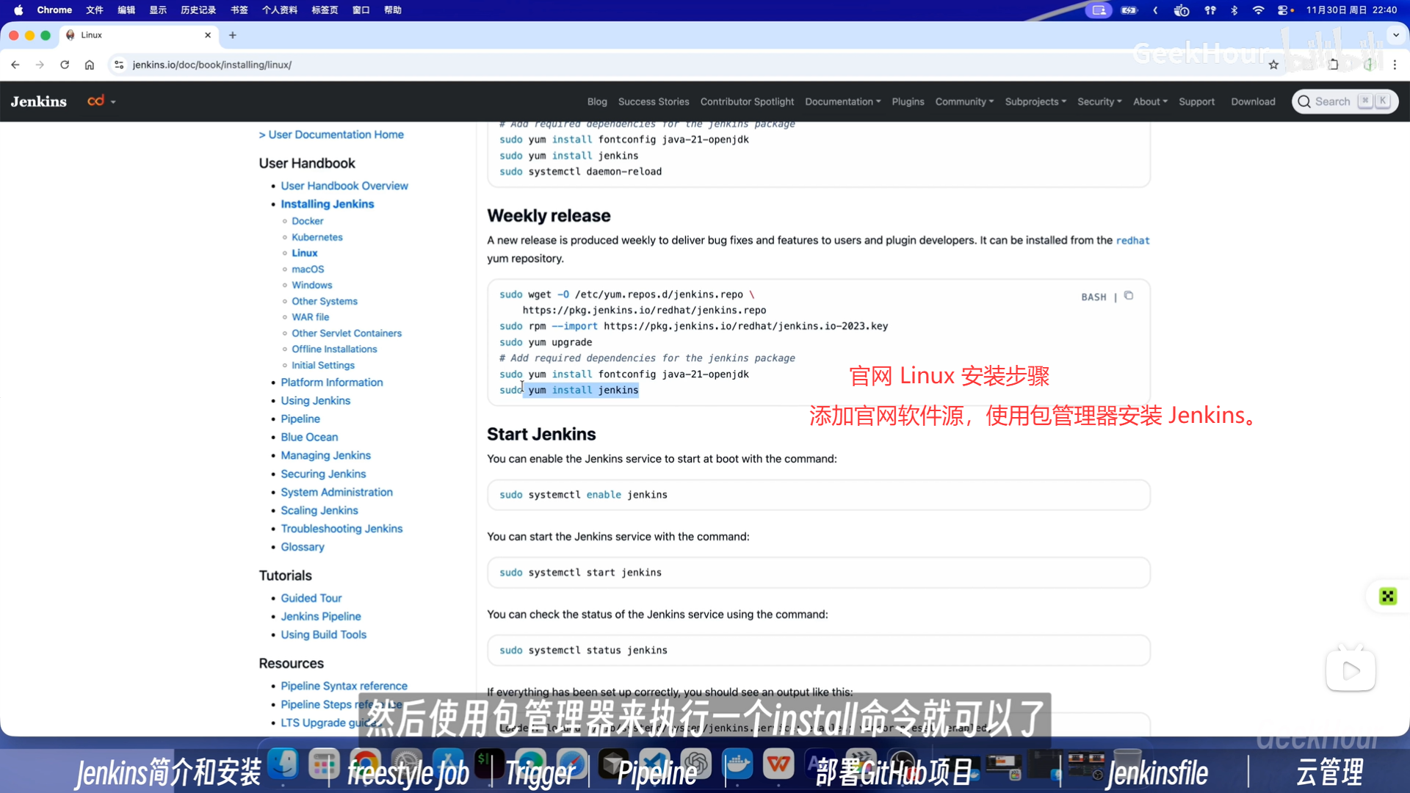This screenshot has width=1410, height=793.
Task: Open the Subprojects dropdown
Action: pos(1035,101)
